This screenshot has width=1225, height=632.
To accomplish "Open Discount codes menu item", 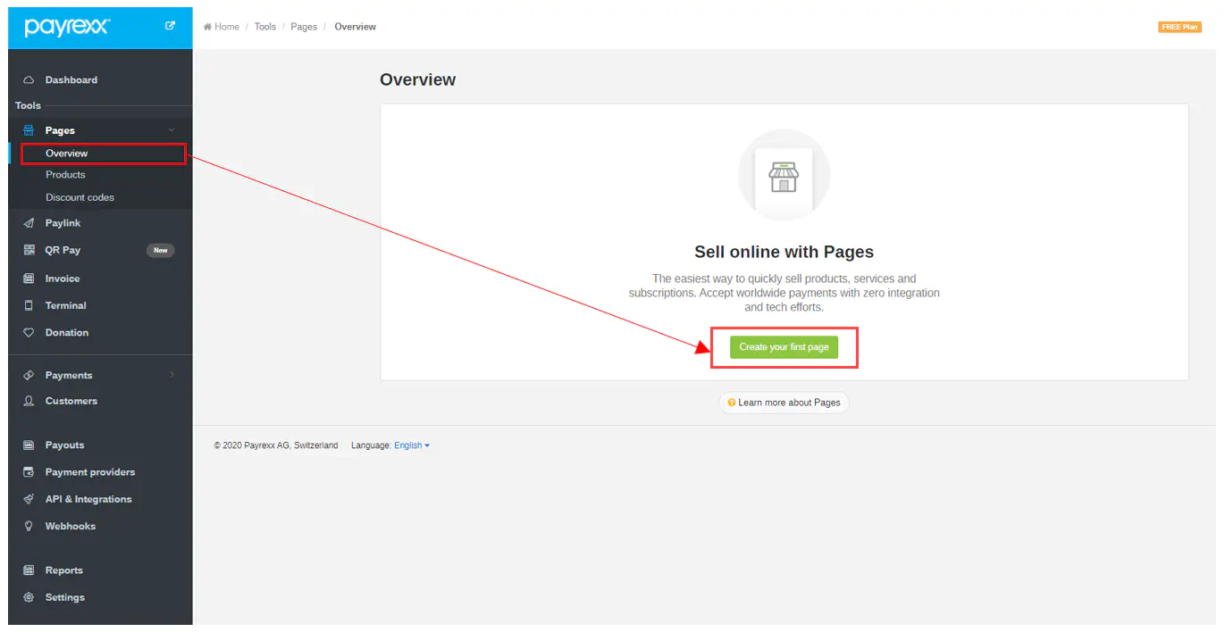I will pyautogui.click(x=80, y=197).
